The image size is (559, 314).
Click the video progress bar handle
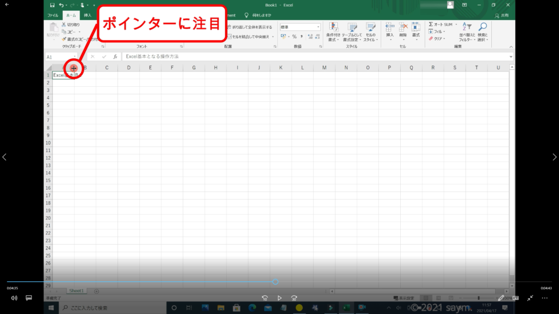click(x=275, y=282)
